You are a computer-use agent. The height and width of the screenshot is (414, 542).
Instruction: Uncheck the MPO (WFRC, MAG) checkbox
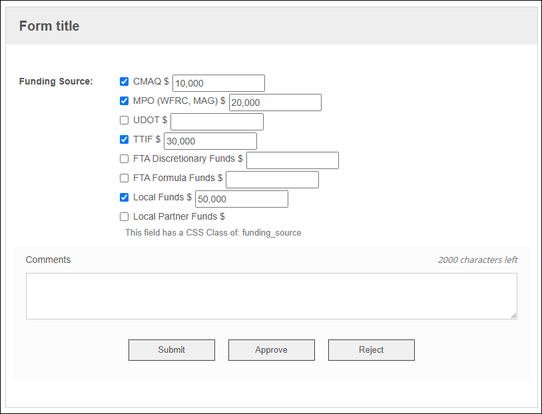point(124,101)
